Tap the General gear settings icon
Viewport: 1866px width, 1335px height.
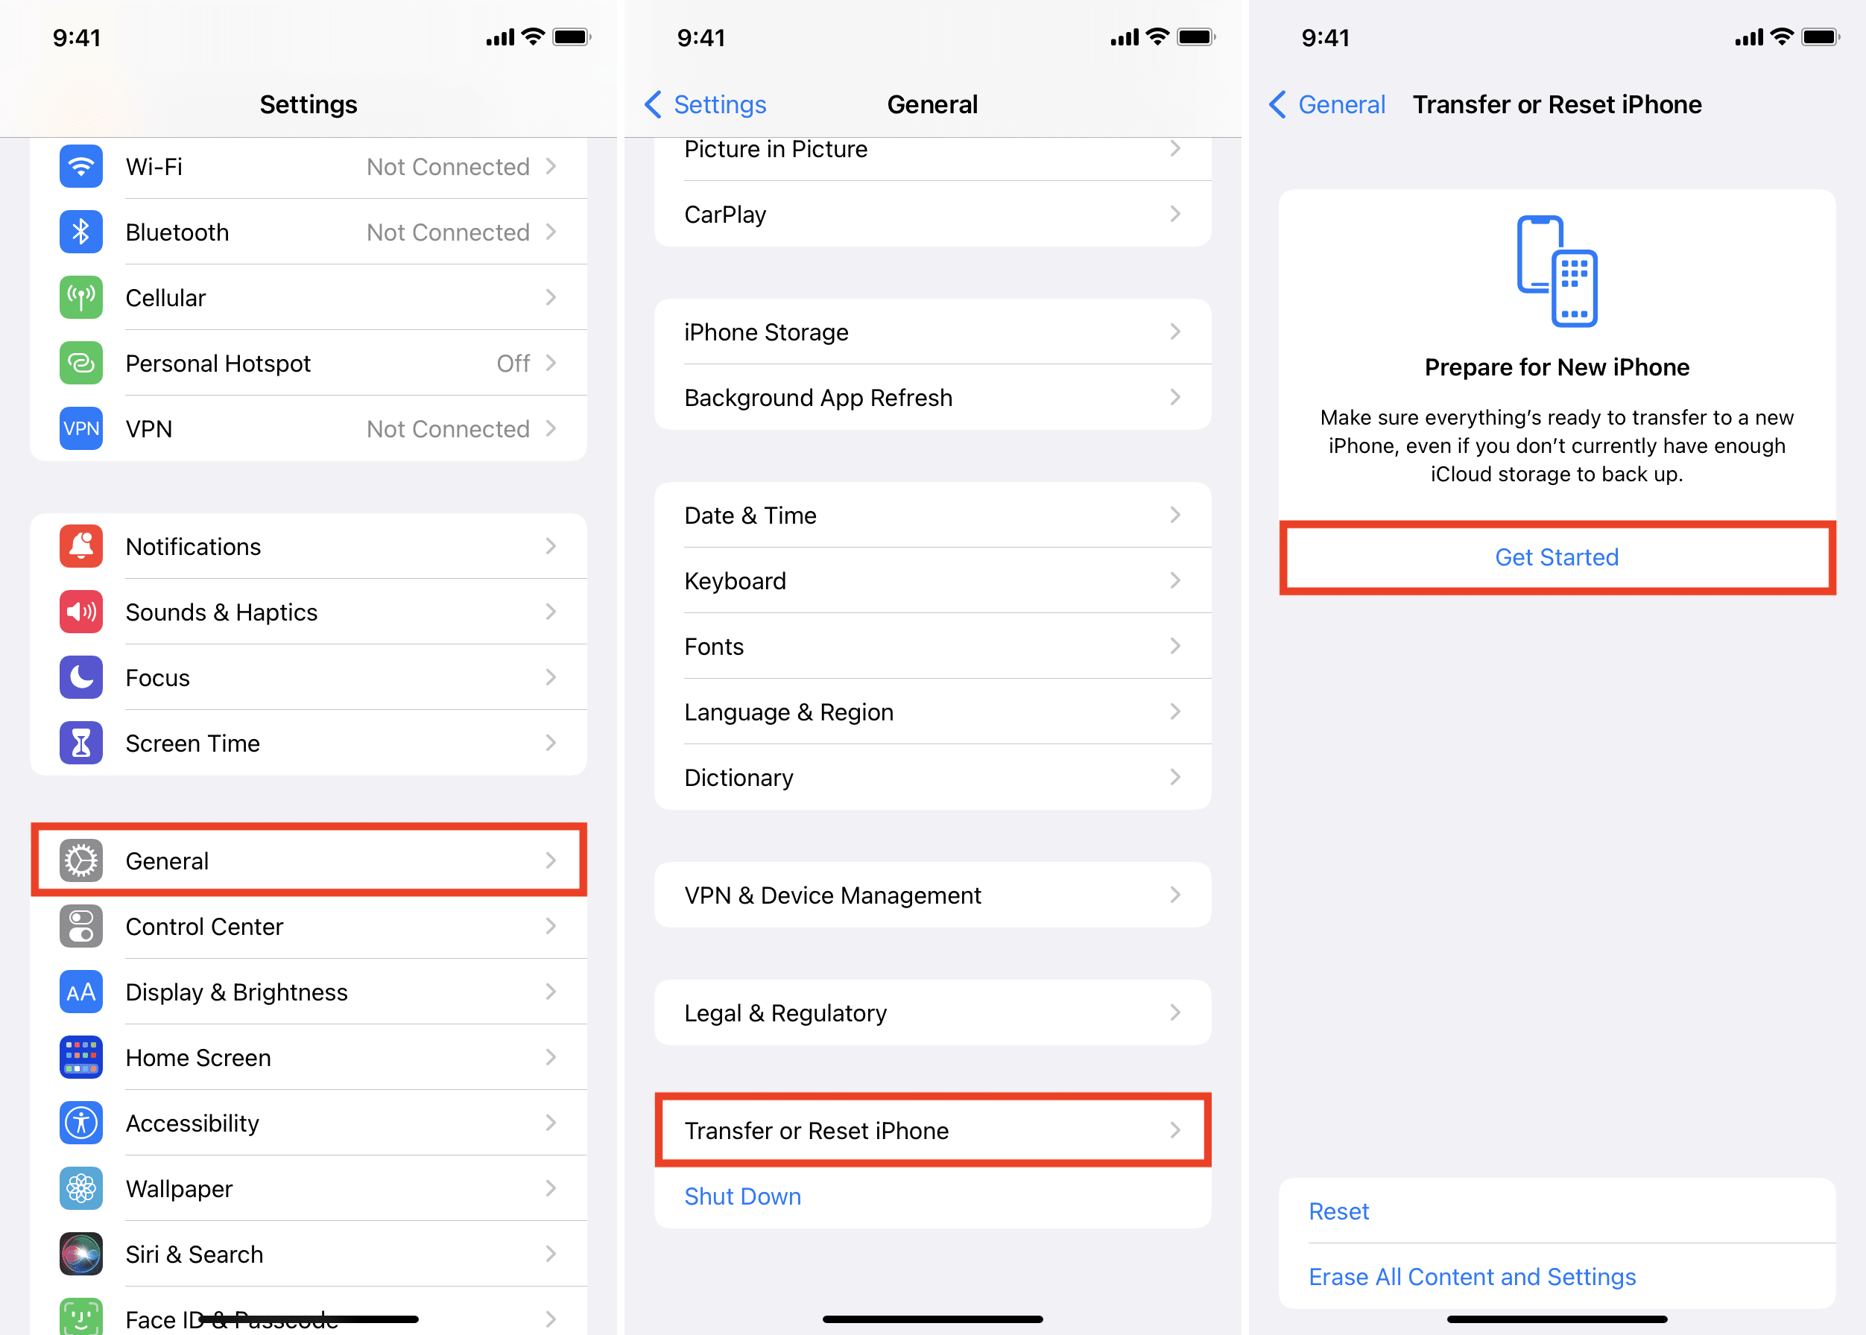pyautogui.click(x=78, y=860)
